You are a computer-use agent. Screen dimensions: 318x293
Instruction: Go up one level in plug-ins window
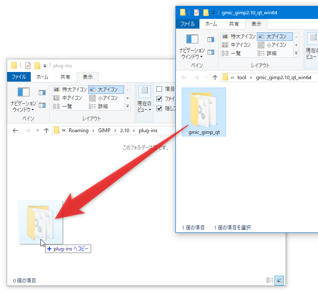pos(46,131)
